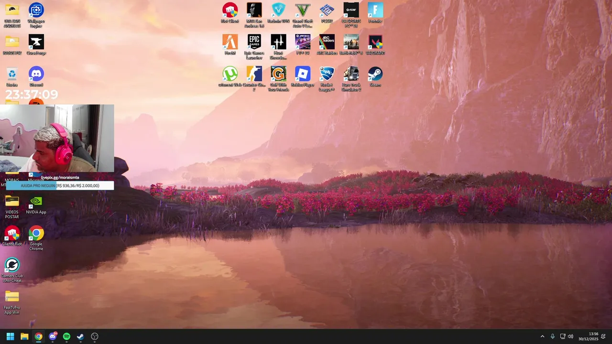Open the taskbar clock and date
This screenshot has height=344, width=612.
coord(588,336)
